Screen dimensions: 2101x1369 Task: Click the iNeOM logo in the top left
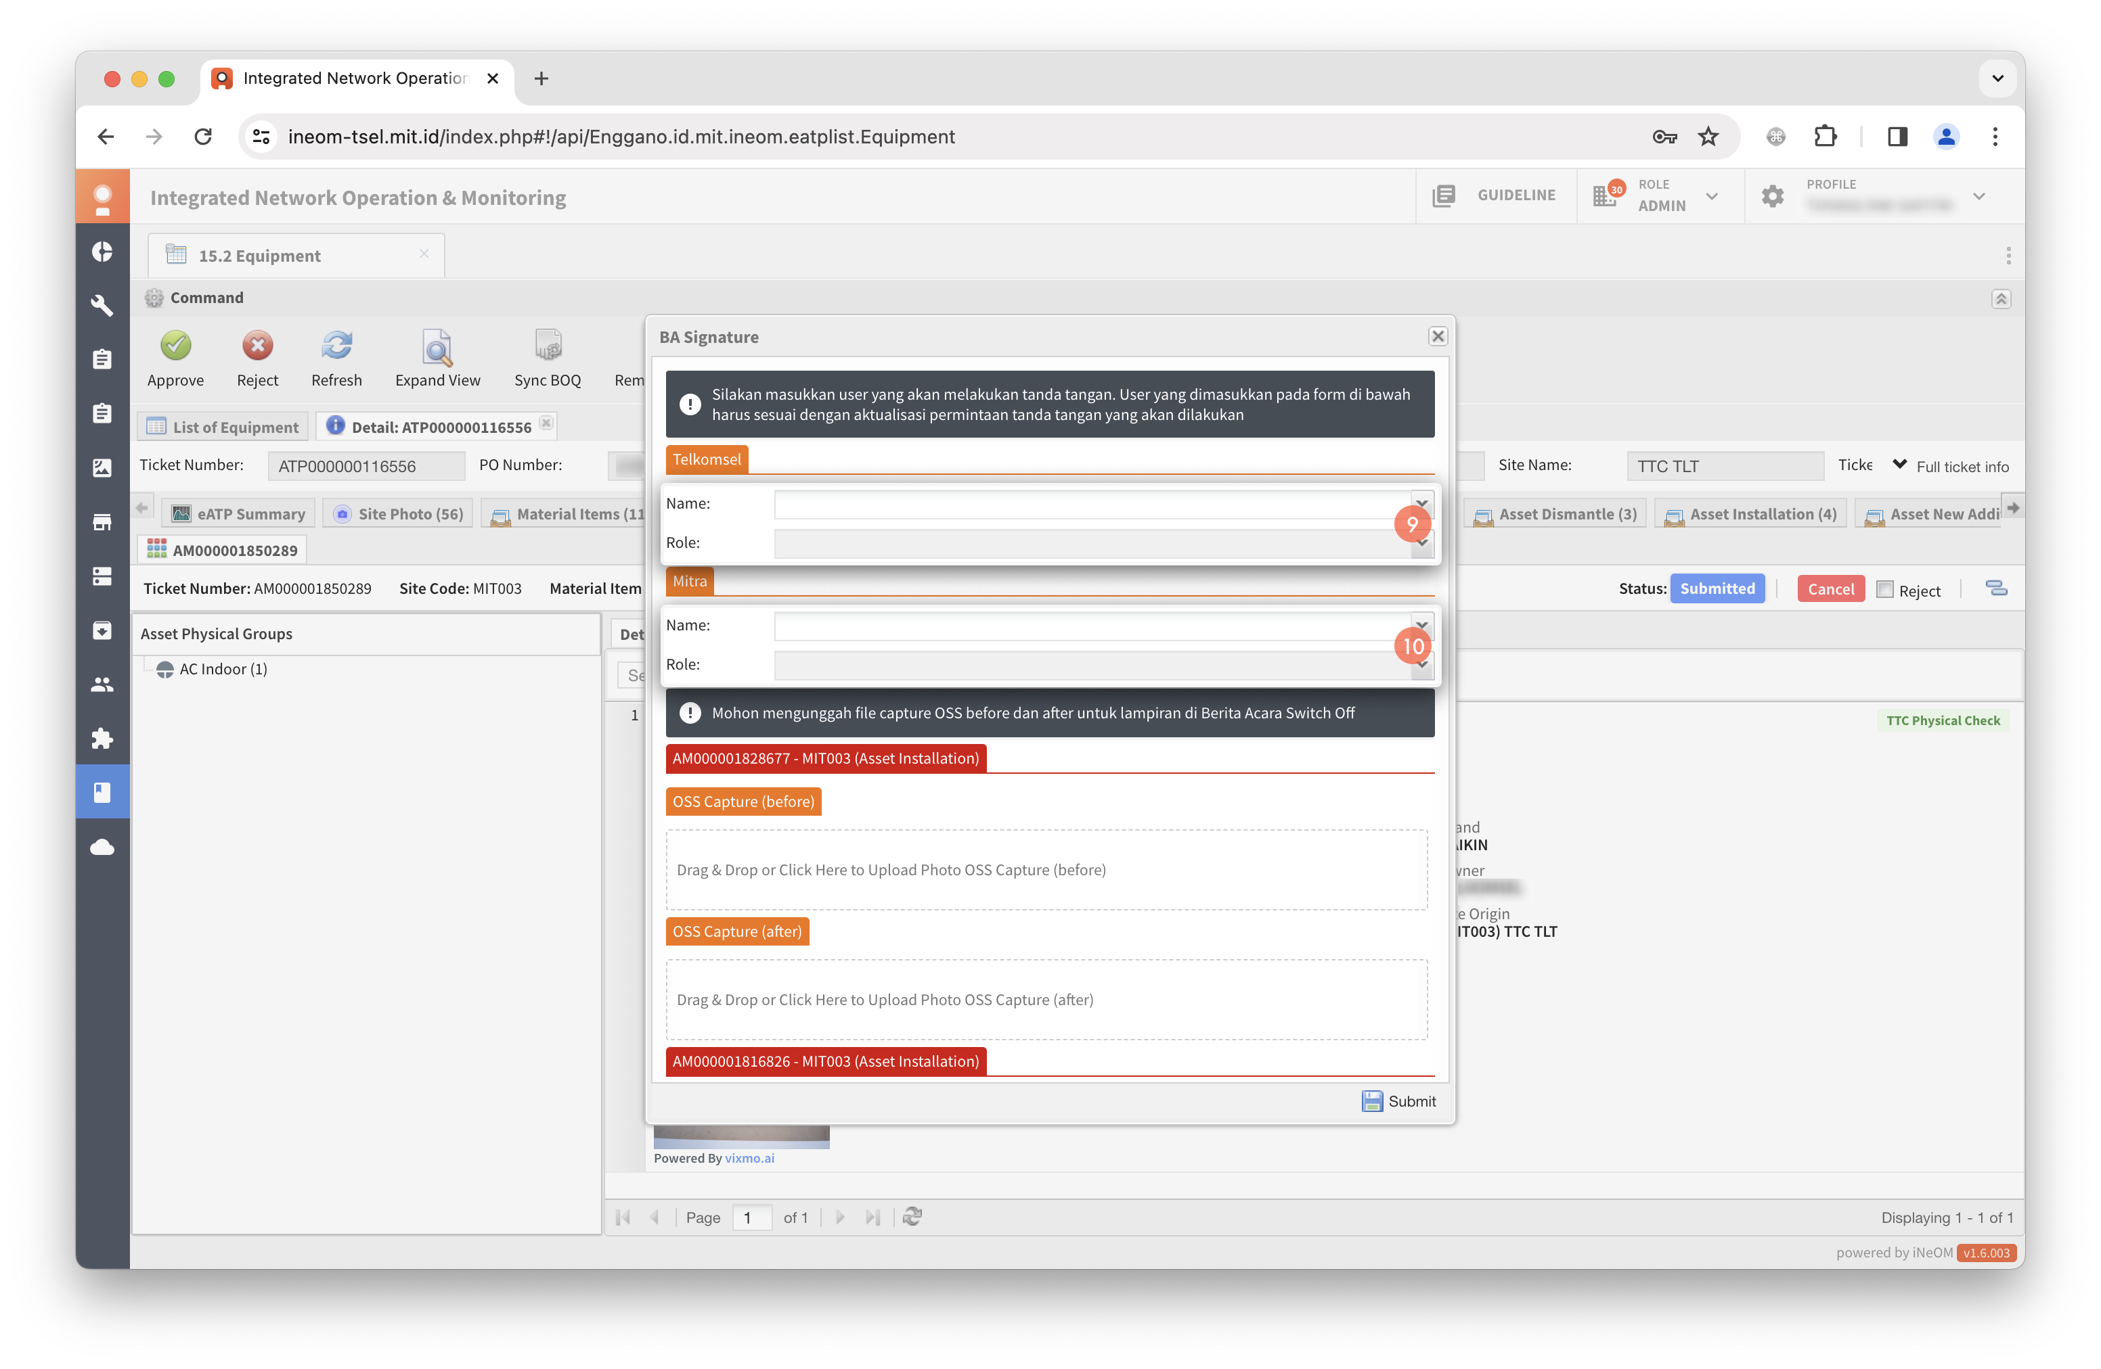102,197
